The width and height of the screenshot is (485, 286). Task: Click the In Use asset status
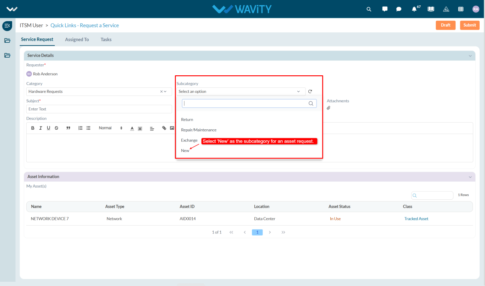tap(335, 219)
